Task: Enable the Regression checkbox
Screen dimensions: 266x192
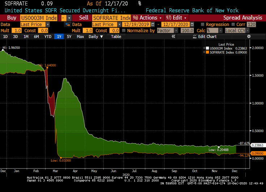Action: [x=202, y=25]
